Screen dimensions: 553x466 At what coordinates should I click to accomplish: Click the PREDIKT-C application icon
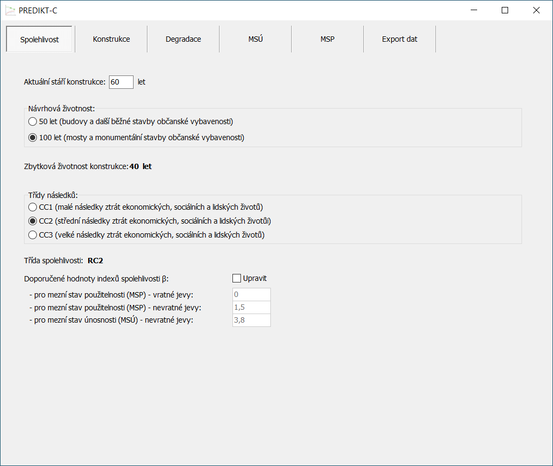[x=11, y=11]
